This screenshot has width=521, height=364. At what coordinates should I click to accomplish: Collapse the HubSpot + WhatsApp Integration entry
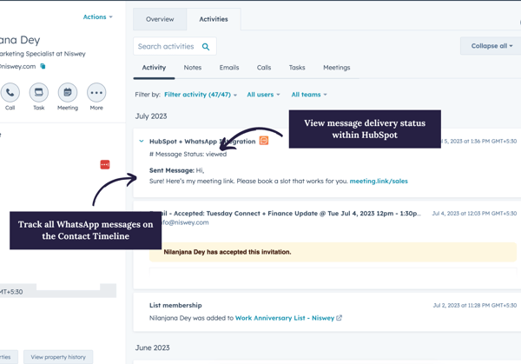click(x=142, y=142)
